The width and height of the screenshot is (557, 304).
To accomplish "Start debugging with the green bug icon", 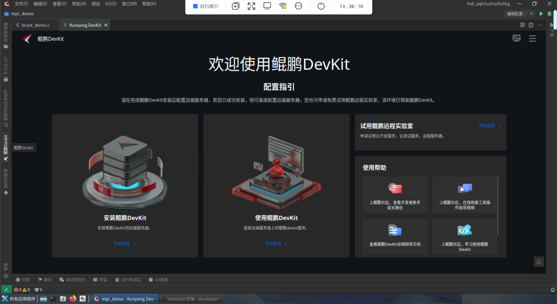I will point(550,14).
